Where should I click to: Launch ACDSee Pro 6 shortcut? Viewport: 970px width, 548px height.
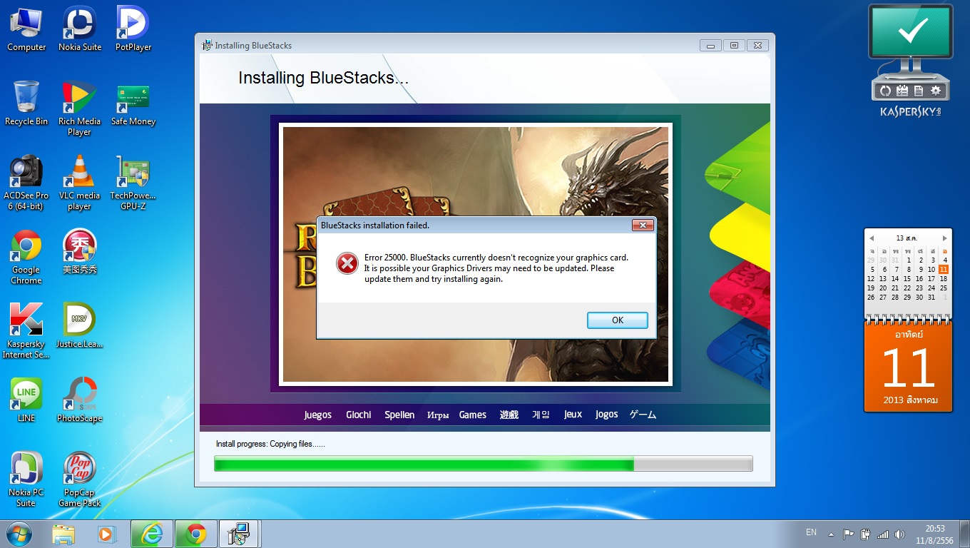point(26,183)
